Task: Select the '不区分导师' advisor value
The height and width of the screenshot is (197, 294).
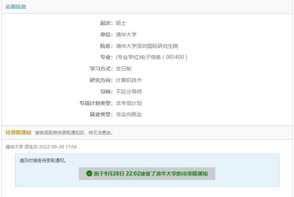Action: pos(129,92)
